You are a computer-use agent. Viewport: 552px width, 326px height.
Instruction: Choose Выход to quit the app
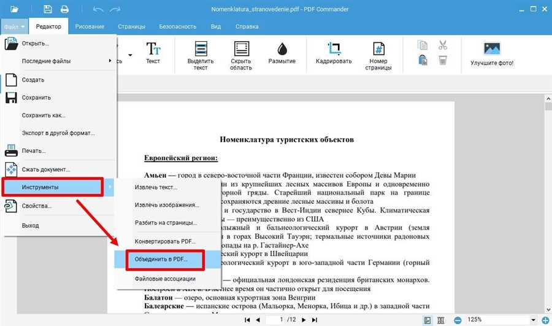pos(60,225)
